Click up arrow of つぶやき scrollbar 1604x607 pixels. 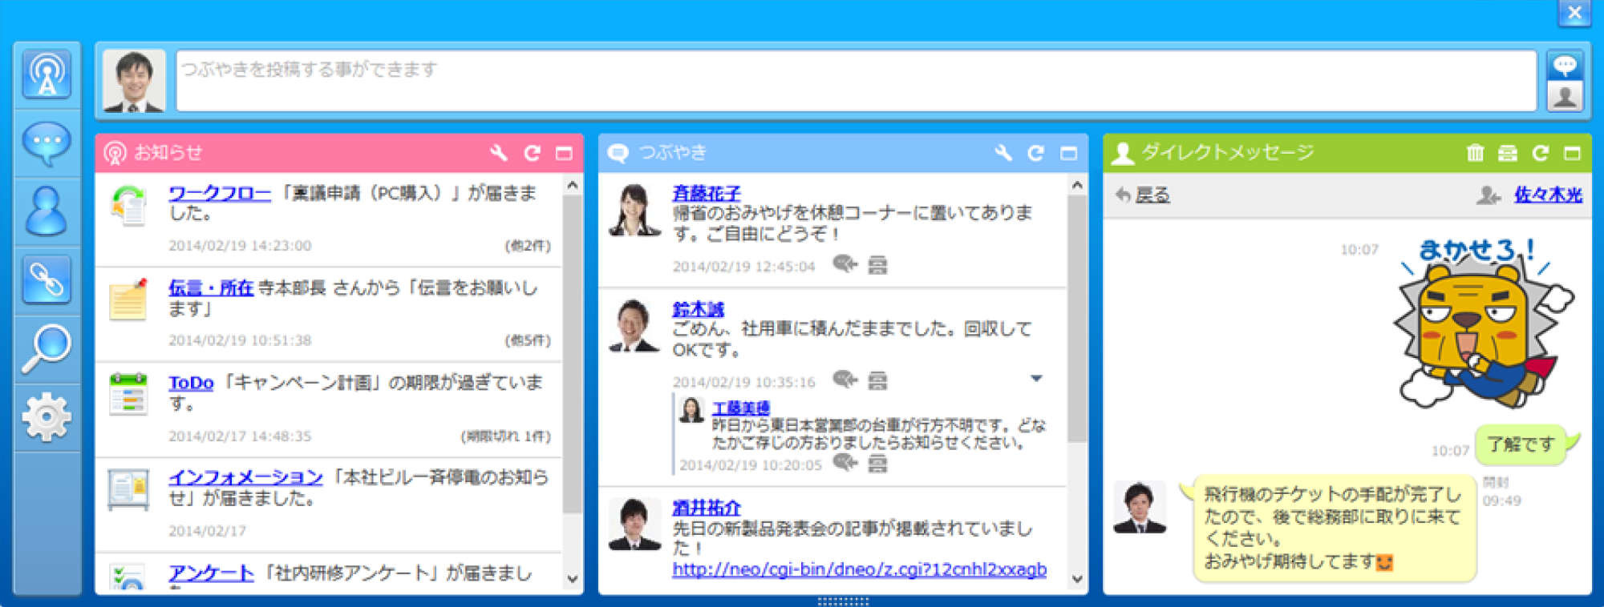1077,186
